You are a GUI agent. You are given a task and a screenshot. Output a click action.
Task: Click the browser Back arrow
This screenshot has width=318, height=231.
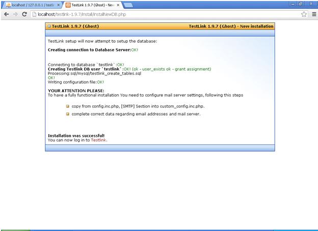(x=6, y=14)
